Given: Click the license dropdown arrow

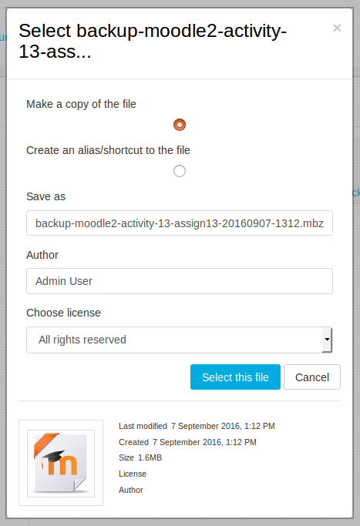Looking at the screenshot, I should click(327, 340).
